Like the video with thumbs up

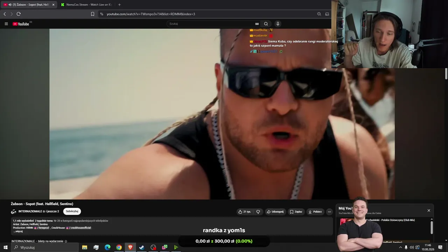point(244,212)
